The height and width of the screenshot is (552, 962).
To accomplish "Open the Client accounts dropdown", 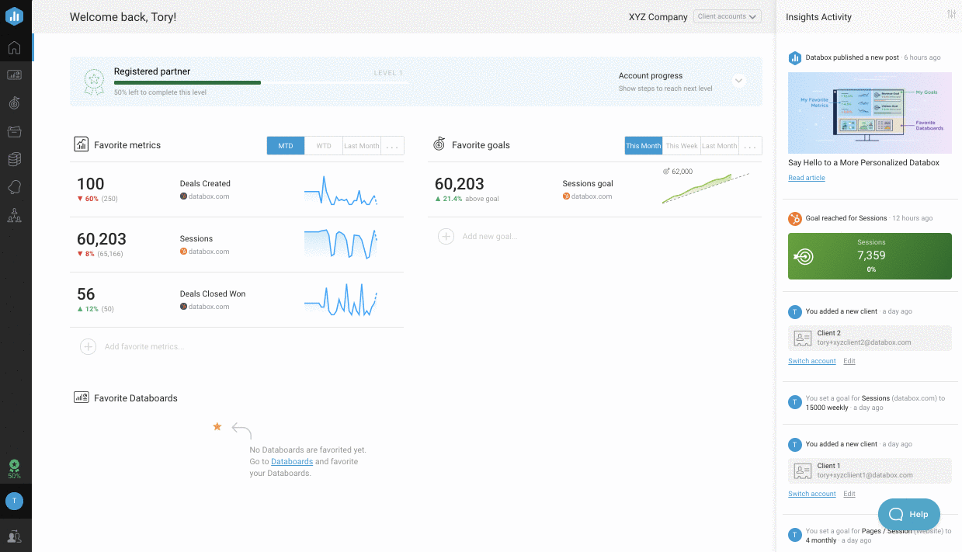I will (727, 16).
